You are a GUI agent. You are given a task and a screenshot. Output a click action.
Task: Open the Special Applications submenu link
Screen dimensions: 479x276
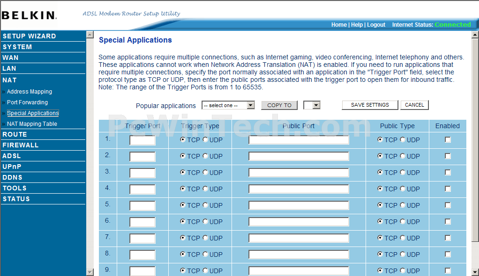click(x=33, y=113)
